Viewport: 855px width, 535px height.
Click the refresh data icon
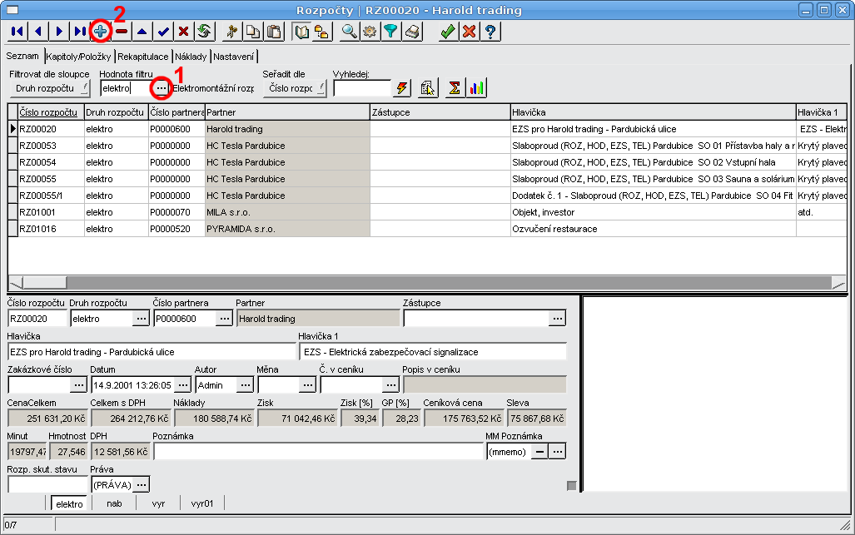point(203,32)
